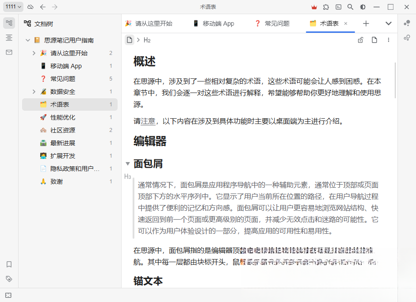Open the document page icon in toolbar
416x302 pixels.
[374, 40]
